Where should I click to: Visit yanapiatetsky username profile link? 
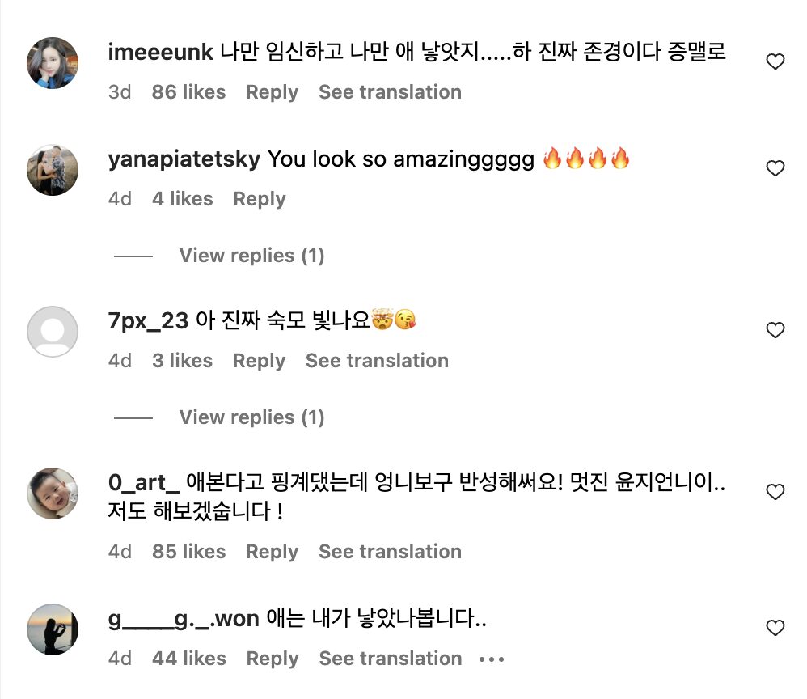[184, 159]
